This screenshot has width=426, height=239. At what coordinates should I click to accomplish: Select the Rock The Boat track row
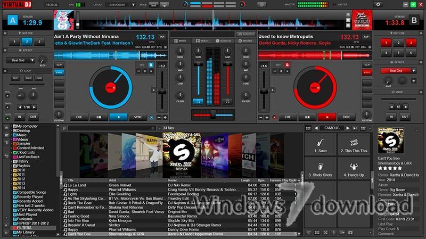(180, 203)
